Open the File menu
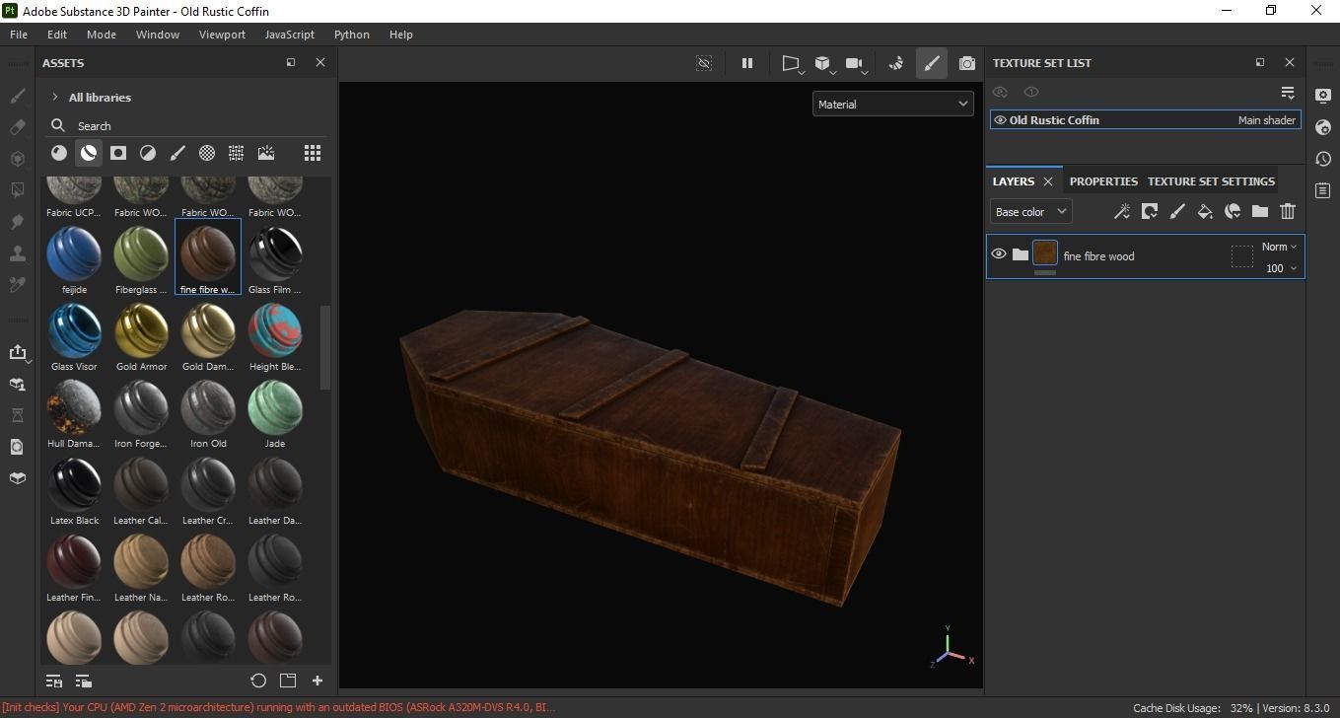The width and height of the screenshot is (1340, 718). pos(19,34)
